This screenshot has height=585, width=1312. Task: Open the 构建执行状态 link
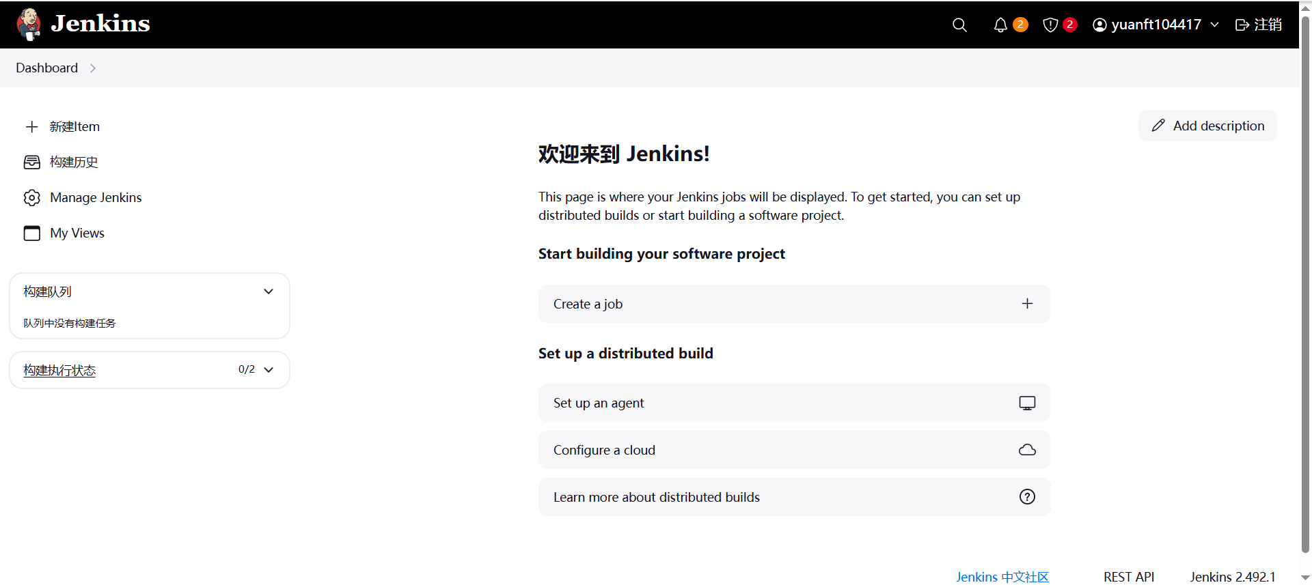59,370
